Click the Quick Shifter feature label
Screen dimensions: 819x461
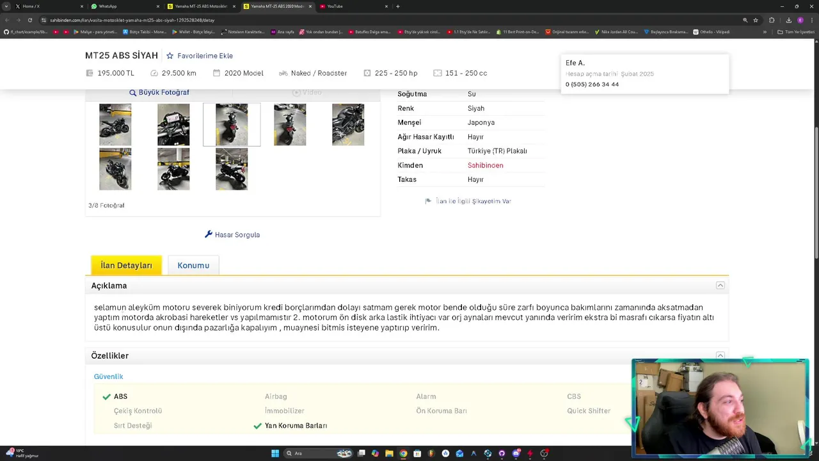click(589, 411)
